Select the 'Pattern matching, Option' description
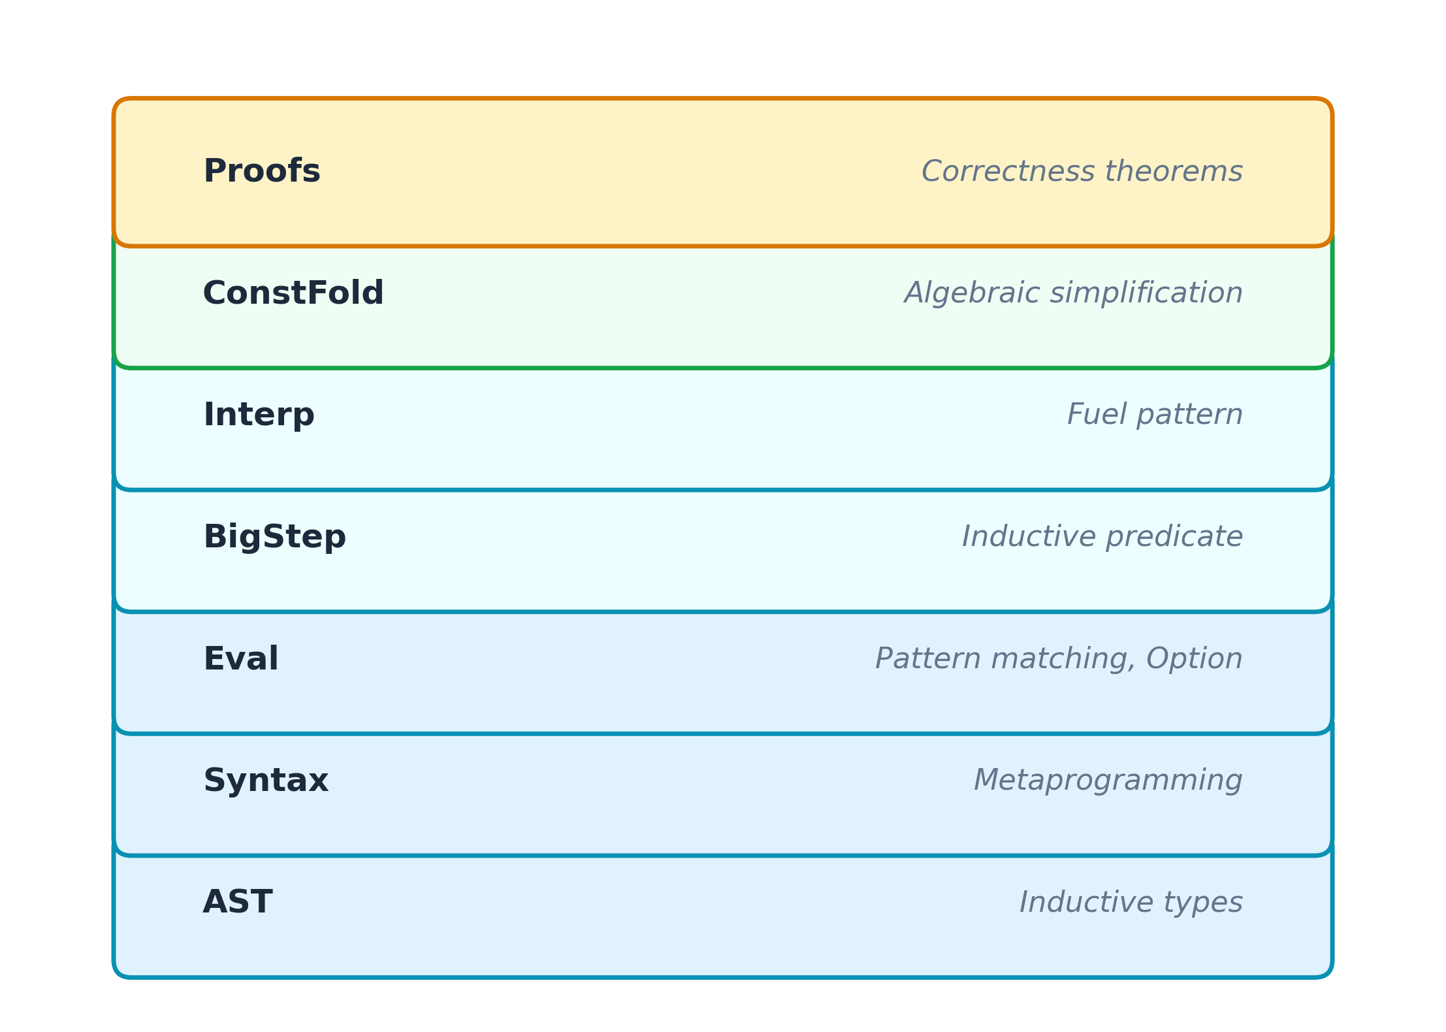 click(1058, 659)
